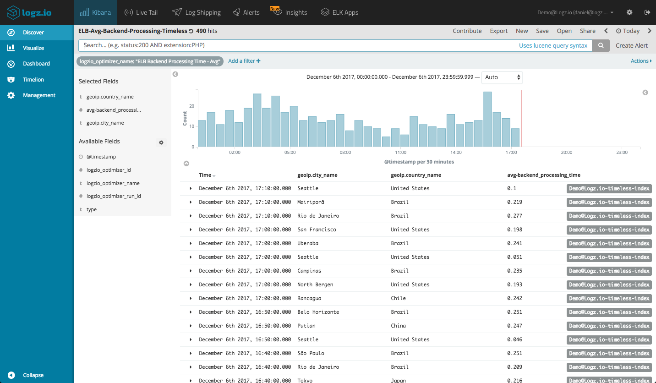
Task: Open the Today time picker
Action: 628,31
